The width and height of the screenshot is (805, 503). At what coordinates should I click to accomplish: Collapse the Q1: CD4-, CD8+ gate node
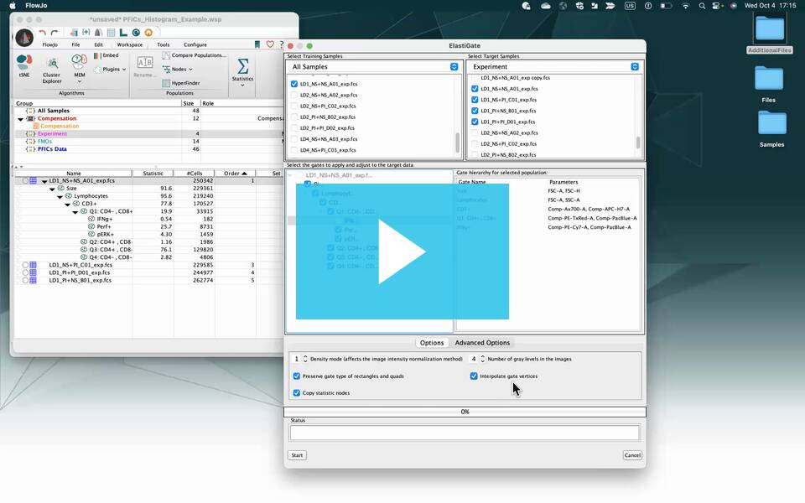75,212
